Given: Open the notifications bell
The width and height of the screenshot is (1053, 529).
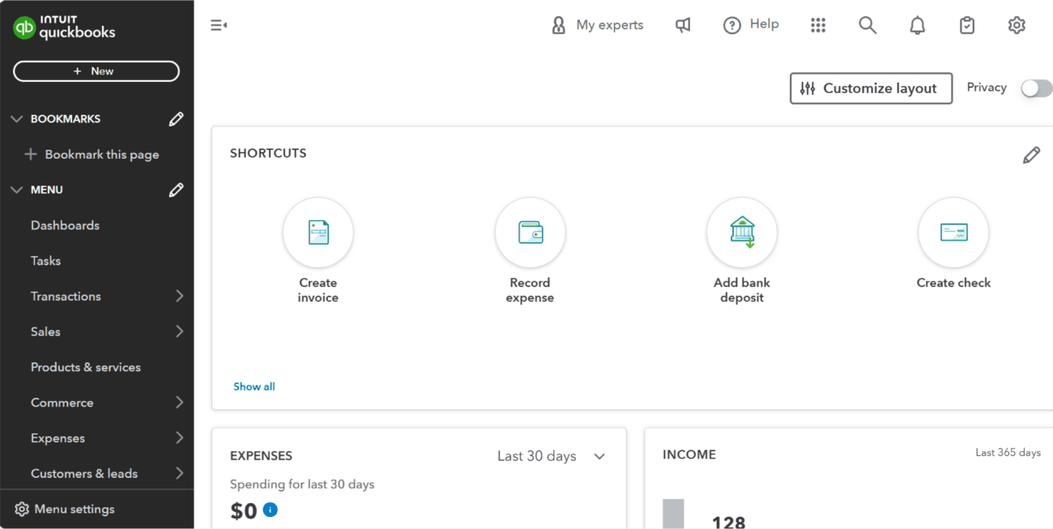Looking at the screenshot, I should 917,25.
